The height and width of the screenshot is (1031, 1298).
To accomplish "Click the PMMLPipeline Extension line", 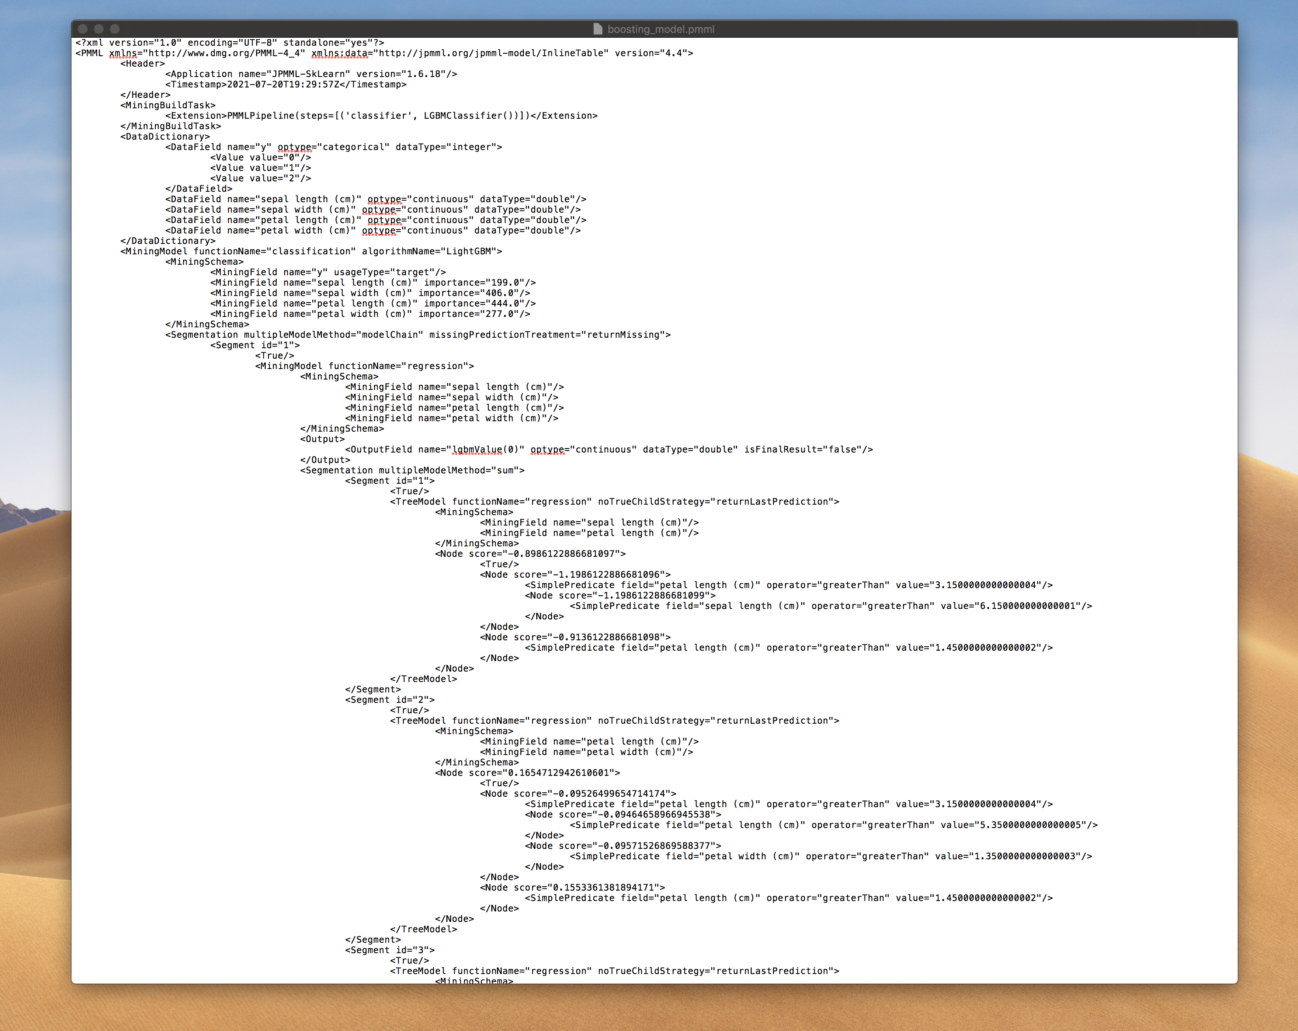I will coord(381,116).
